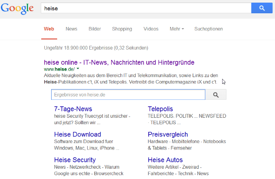This screenshot has height=179, width=275.
Task: Click the text Hardware - Mobiltelefone - Notebooks
Action: coord(187,141)
